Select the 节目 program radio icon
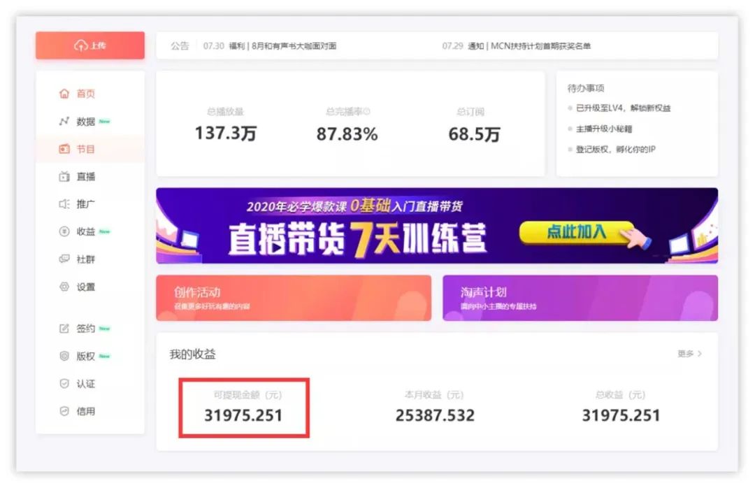Screen dimensions: 755x488 tap(64, 149)
